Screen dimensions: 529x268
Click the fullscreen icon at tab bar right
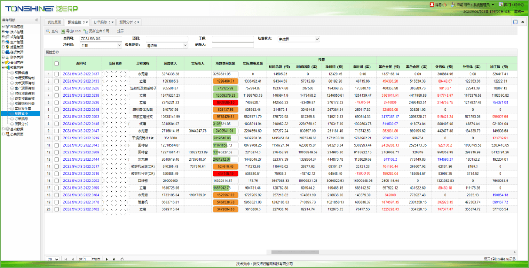pyautogui.click(x=515, y=22)
